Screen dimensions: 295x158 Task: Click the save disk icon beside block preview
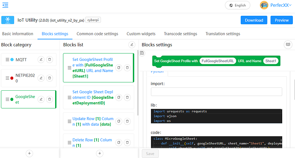click(x=142, y=53)
